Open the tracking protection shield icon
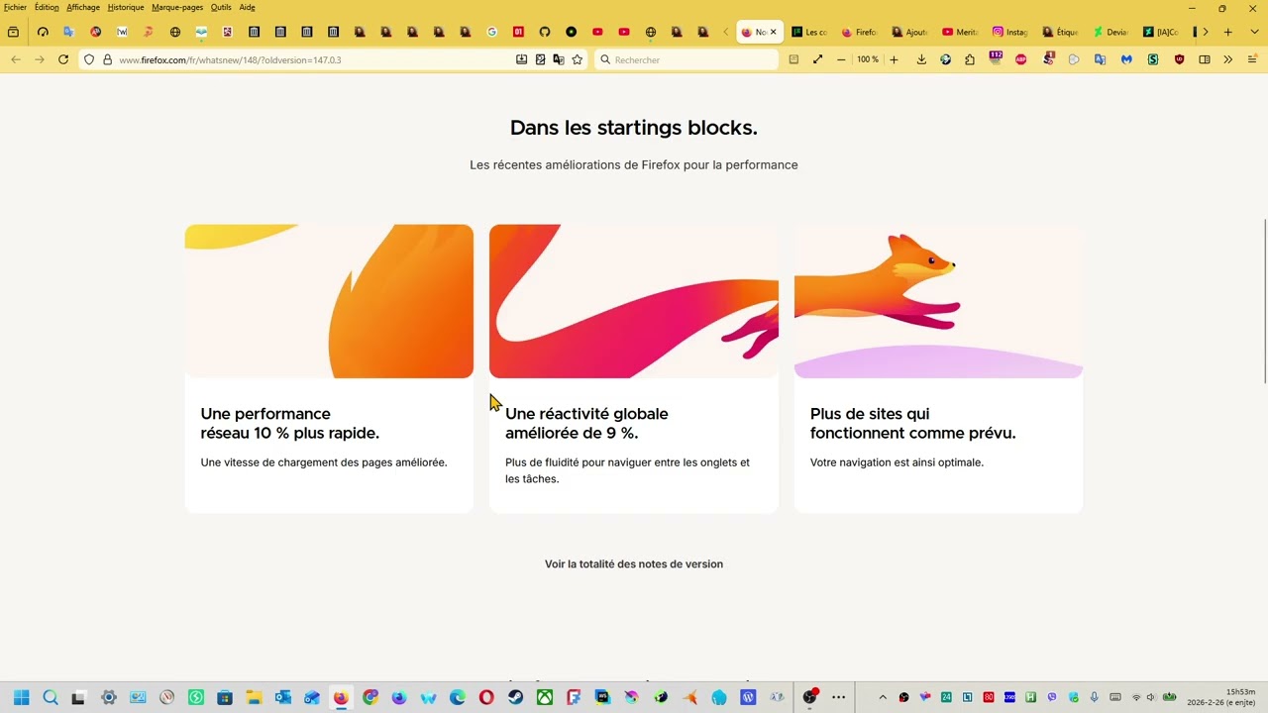The width and height of the screenshot is (1268, 713). [89, 59]
